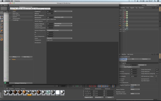Toggle Usa Espressioni checkbox

(x=156, y=79)
